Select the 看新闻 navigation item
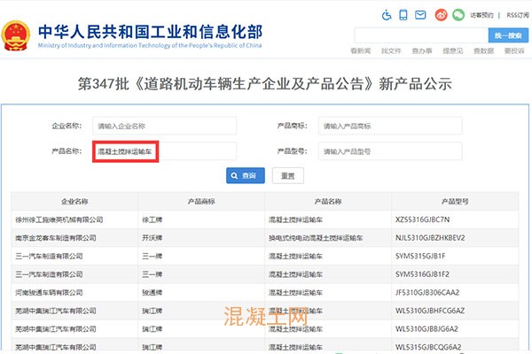Viewport: 532px width, 354px height. tap(360, 51)
